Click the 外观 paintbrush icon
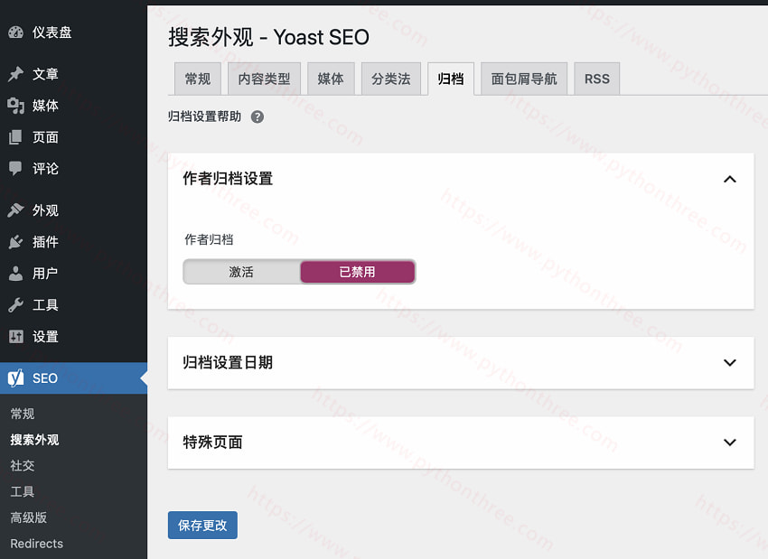 15,210
